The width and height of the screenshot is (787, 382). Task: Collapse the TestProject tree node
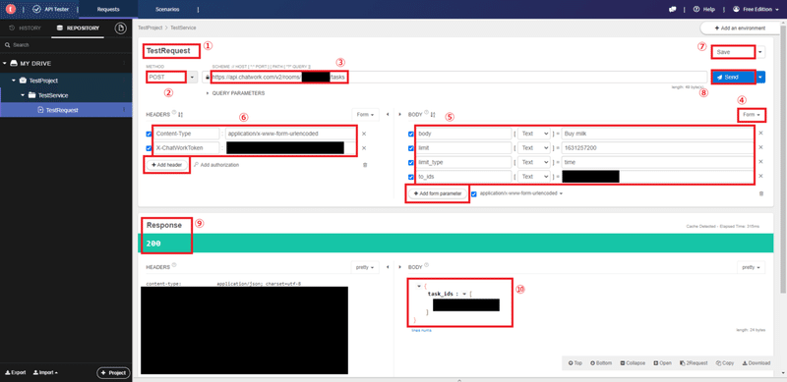coord(14,81)
